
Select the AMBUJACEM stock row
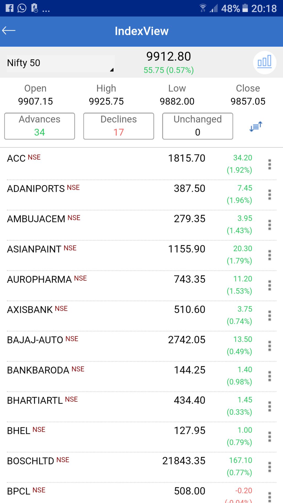[105, 225]
